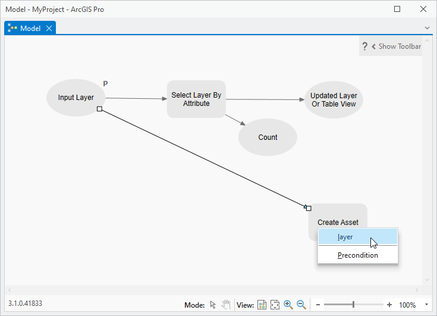
Task: Click the Auto Layout view icon
Action: tap(262, 305)
